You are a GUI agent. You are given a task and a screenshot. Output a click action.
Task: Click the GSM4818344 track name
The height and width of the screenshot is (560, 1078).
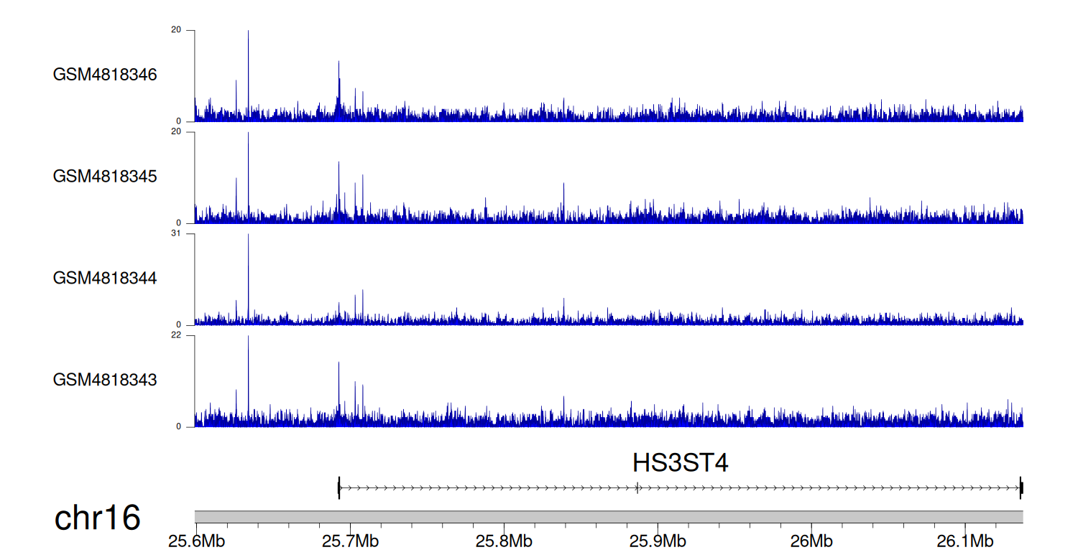[x=105, y=278]
